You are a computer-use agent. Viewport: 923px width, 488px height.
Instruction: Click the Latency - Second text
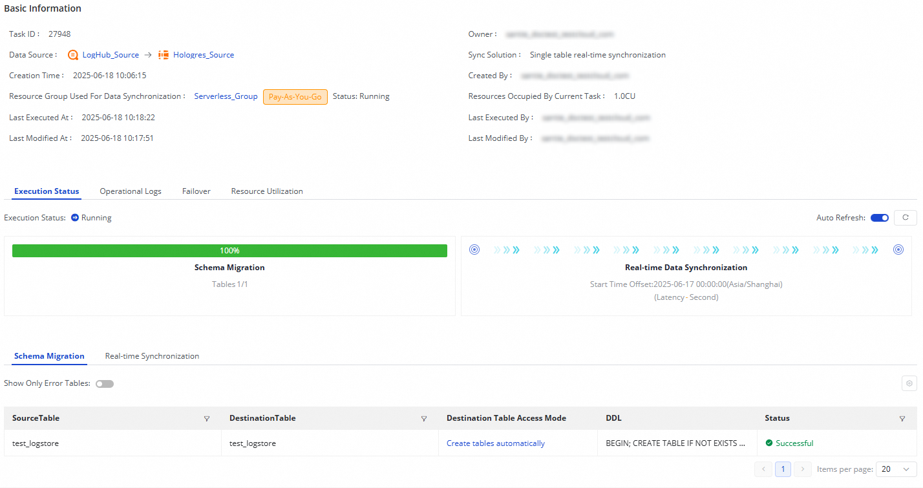click(x=686, y=297)
